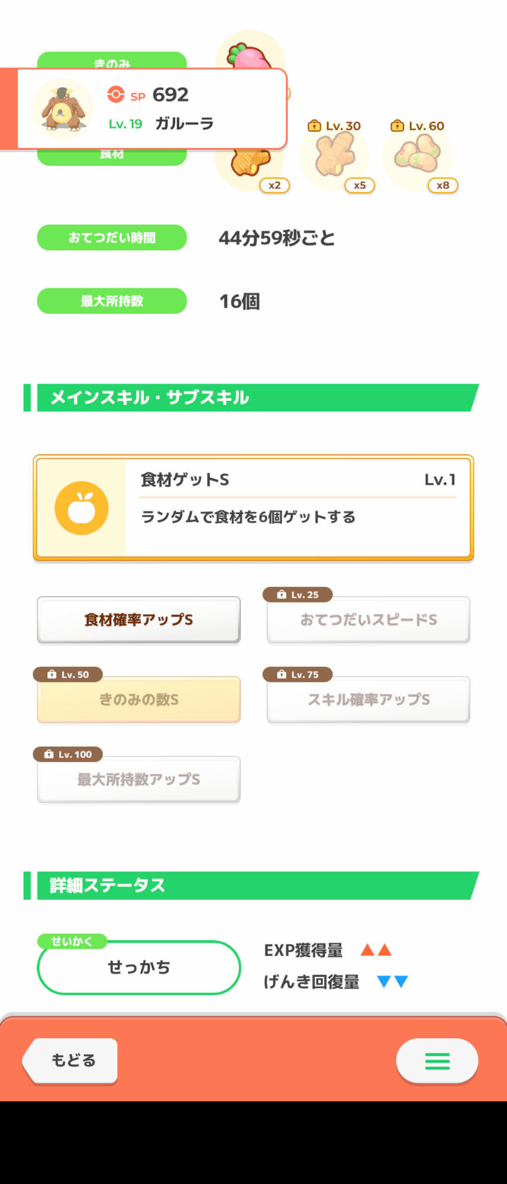The width and height of the screenshot is (507, 1184).
Task: Tap the メインスキル・サブスキル section header
Action: [x=251, y=398]
